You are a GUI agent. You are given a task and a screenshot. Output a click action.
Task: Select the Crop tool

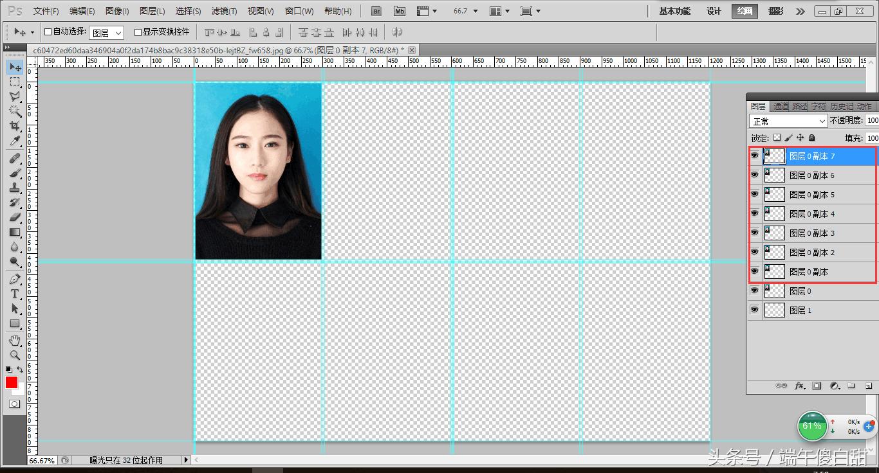click(x=15, y=126)
